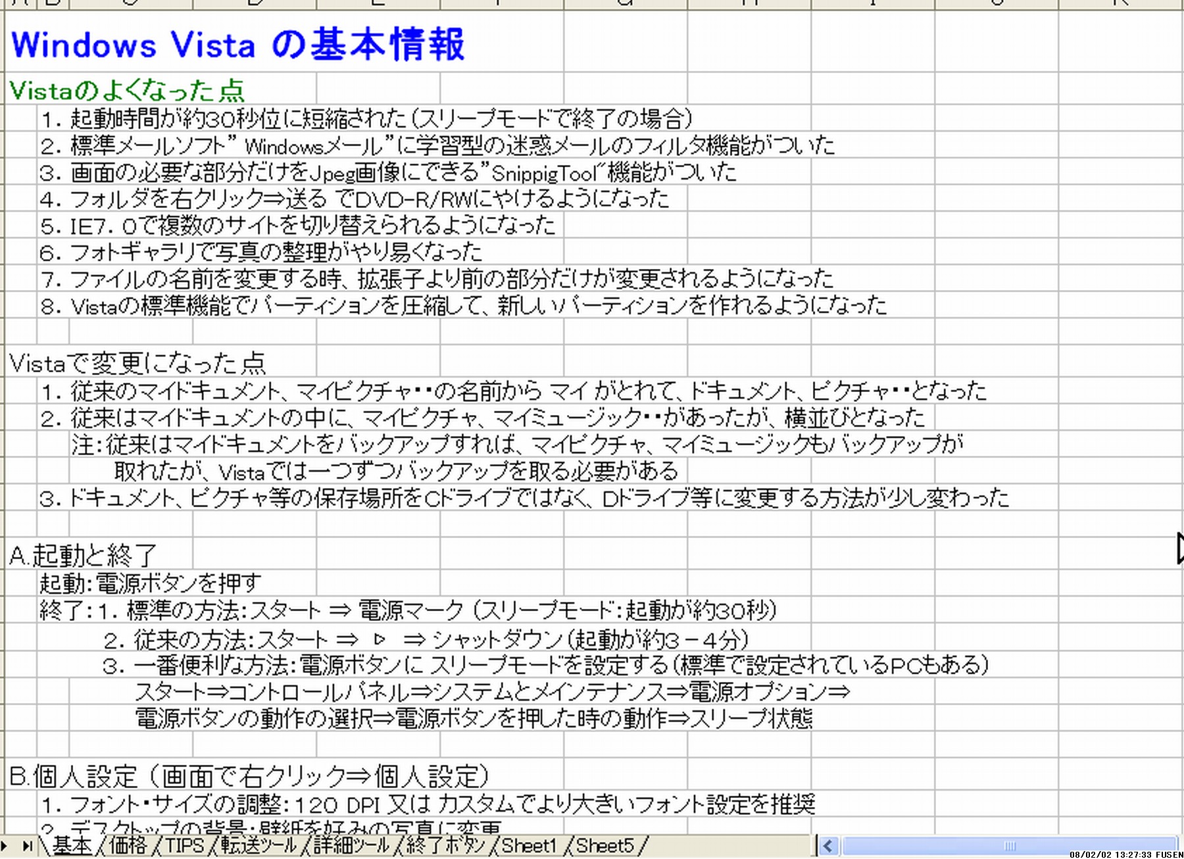Image resolution: width=1184 pixels, height=859 pixels.
Task: Click the heading 'B.個人設定'
Action: coord(249,776)
